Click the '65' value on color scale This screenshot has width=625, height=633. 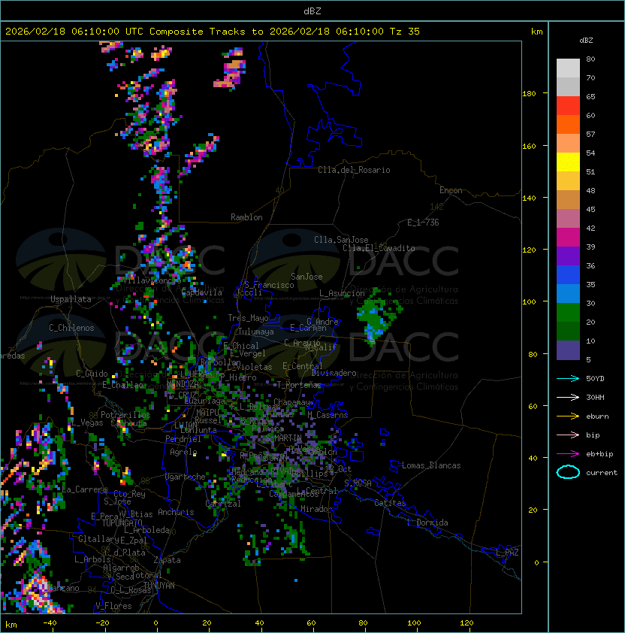590,96
